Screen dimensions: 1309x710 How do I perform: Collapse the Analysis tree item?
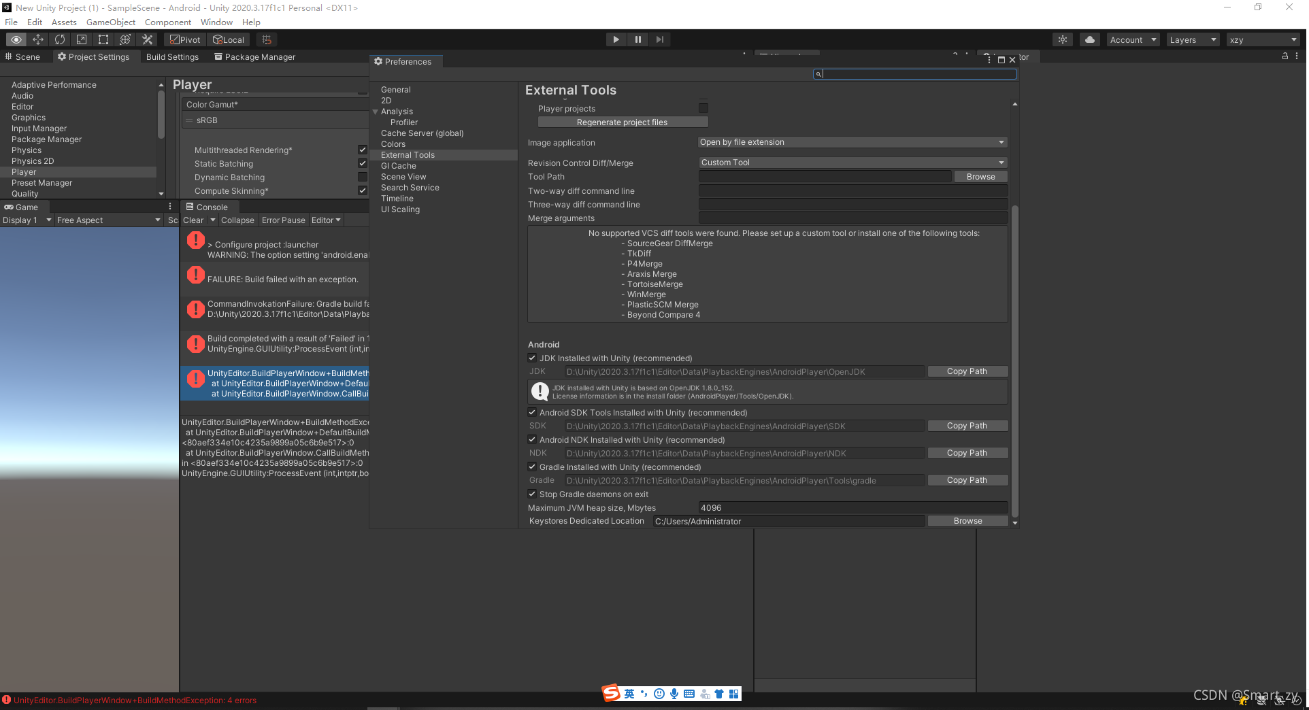click(375, 112)
